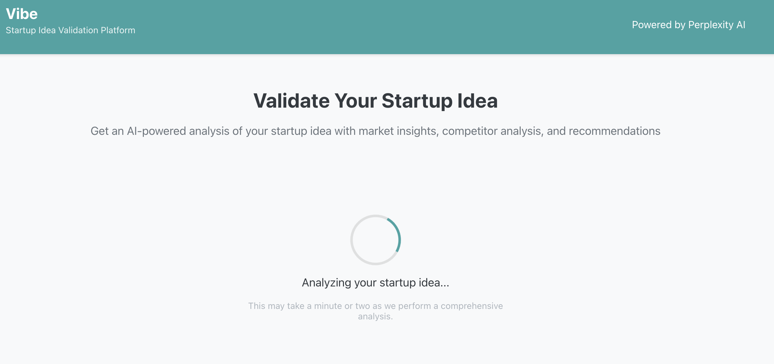Select the Vibe wordmark to return home
Image resolution: width=774 pixels, height=364 pixels.
click(x=22, y=13)
